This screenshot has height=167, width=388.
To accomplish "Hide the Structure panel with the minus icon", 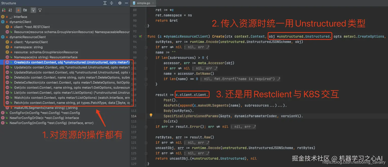I will coord(126,3).
